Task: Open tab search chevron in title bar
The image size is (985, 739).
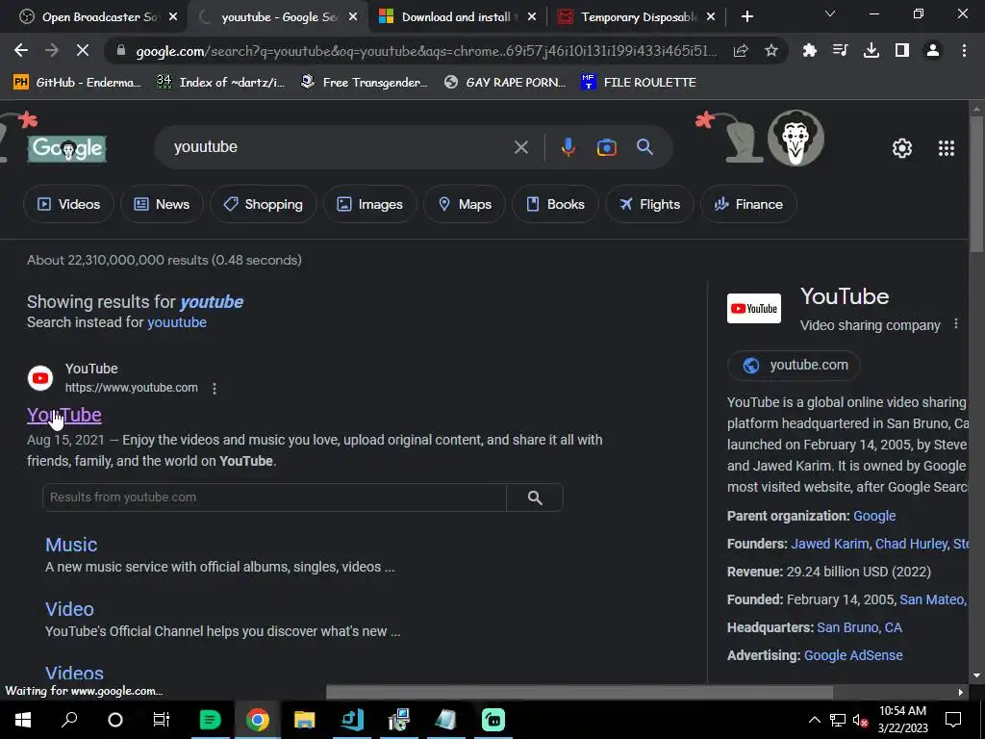Action: [x=829, y=14]
